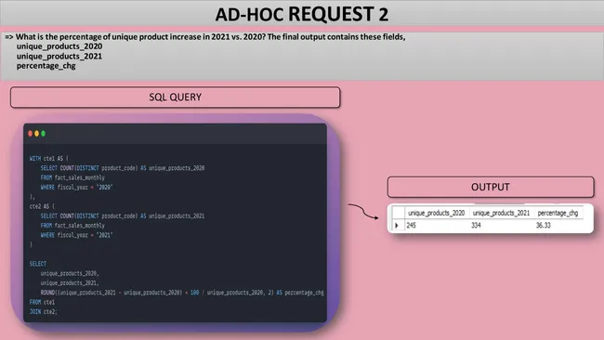Viewport: 604px width, 340px height.
Task: Click the WITH cte1 AS code line
Action: pos(49,158)
